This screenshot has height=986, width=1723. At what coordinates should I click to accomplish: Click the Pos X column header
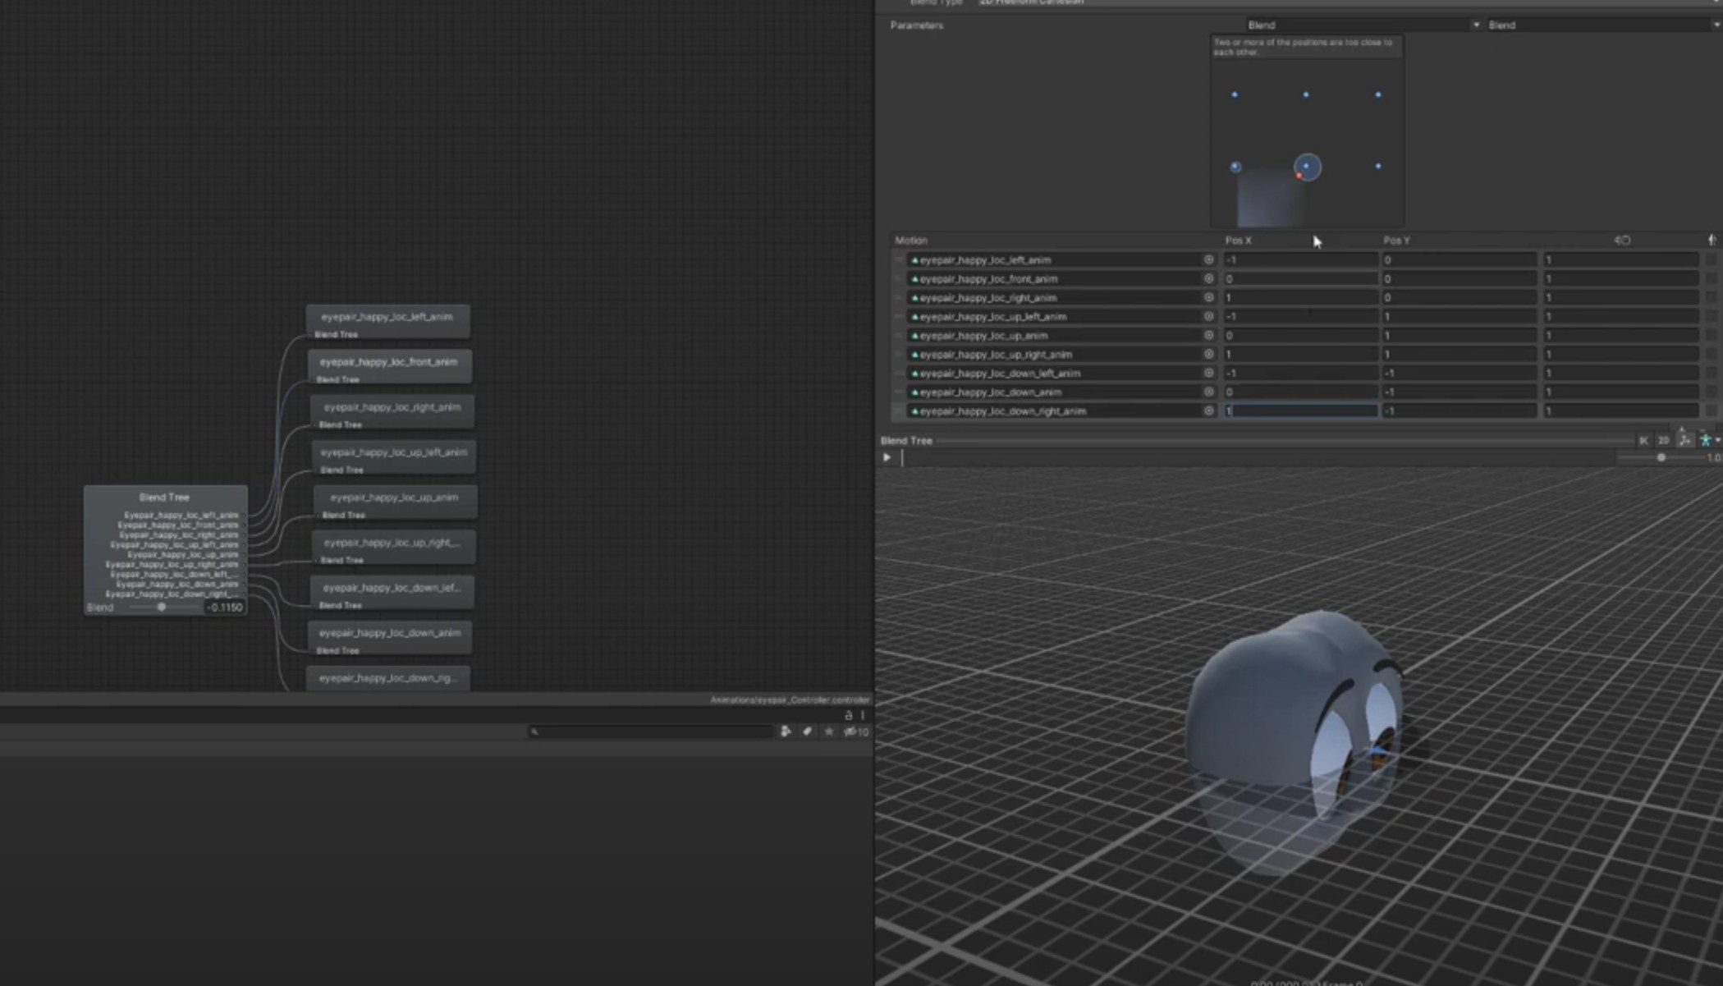pyautogui.click(x=1238, y=241)
